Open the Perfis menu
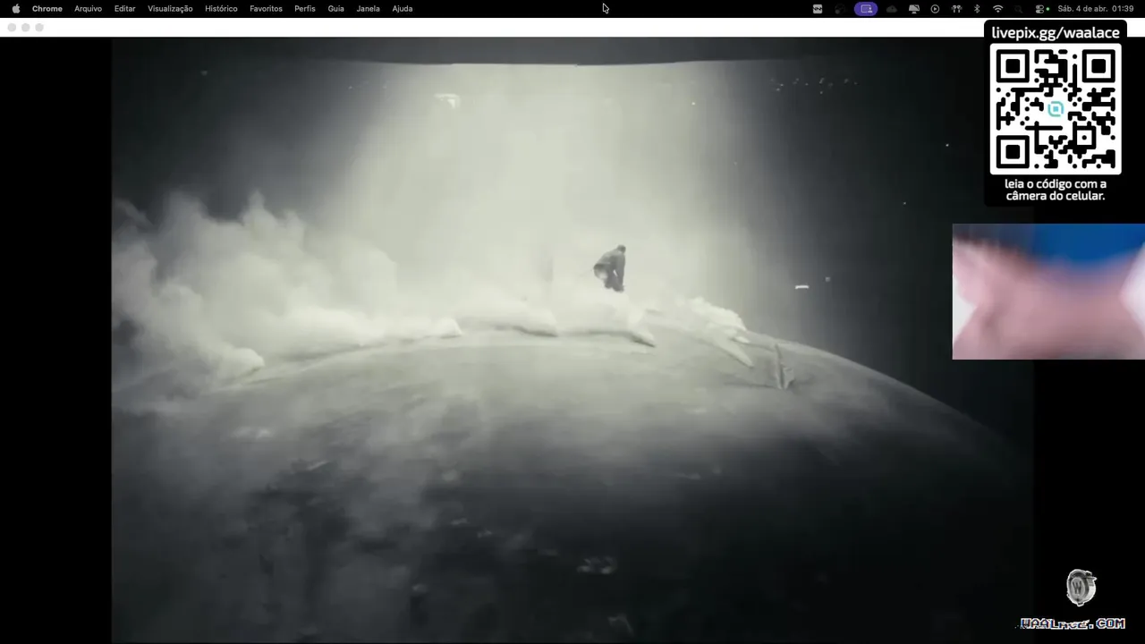Image resolution: width=1145 pixels, height=644 pixels. pos(305,8)
